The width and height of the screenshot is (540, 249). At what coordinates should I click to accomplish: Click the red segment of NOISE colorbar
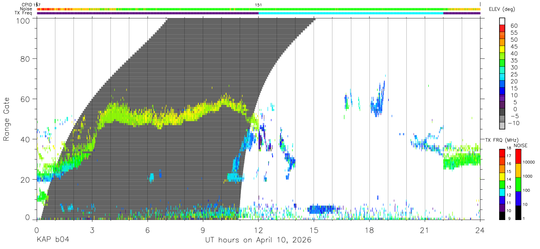pyautogui.click(x=518, y=156)
